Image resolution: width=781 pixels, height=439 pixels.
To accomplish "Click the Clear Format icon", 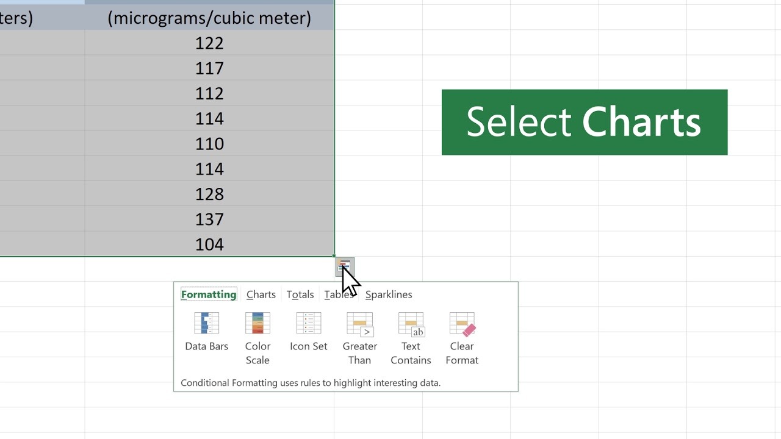I will (x=462, y=324).
